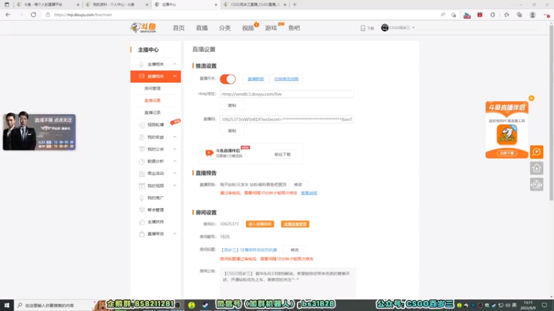
Task: Open a new browser tab
Action: tap(295, 5)
